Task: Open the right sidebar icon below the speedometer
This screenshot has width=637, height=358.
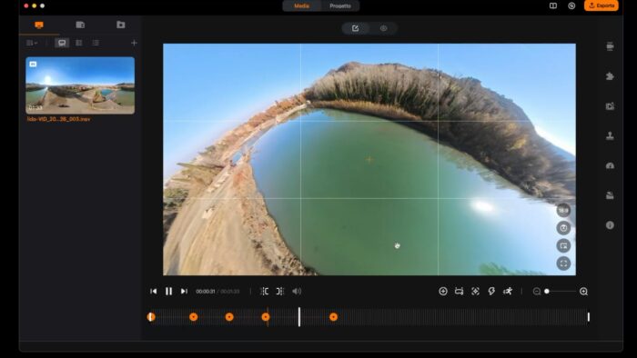Action: click(610, 195)
